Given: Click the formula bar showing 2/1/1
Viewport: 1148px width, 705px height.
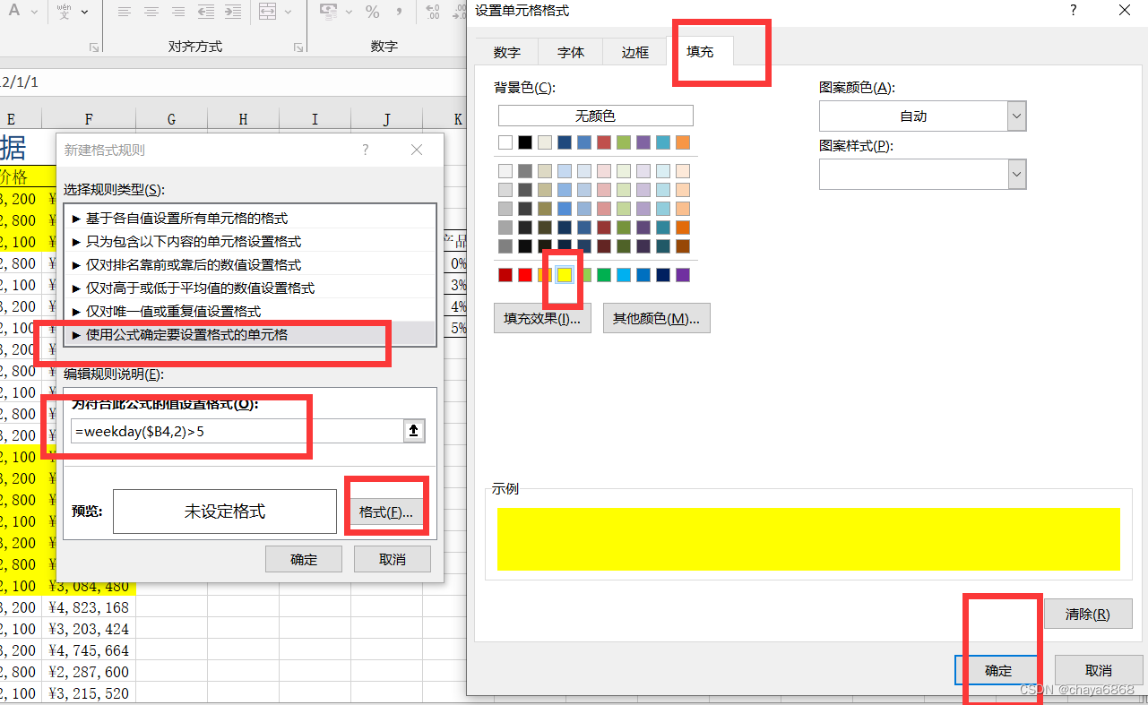Looking at the screenshot, I should pyautogui.click(x=233, y=82).
